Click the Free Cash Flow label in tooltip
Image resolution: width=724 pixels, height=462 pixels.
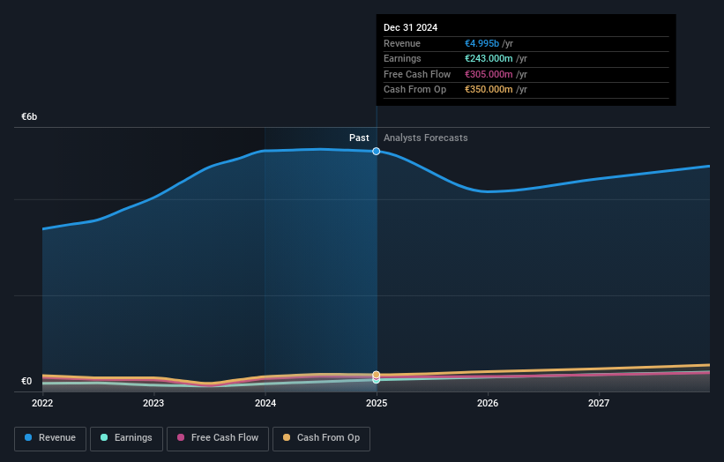(x=417, y=74)
